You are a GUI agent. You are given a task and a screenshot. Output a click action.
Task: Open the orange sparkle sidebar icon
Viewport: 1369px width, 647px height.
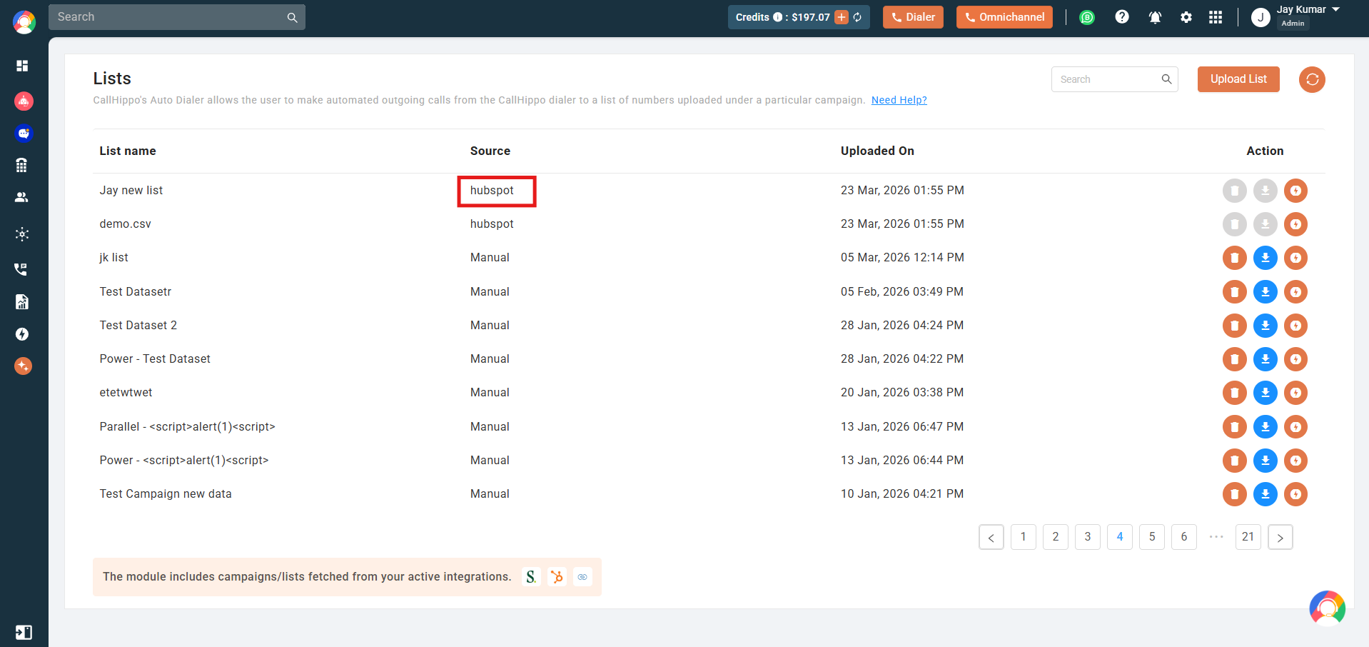[23, 366]
